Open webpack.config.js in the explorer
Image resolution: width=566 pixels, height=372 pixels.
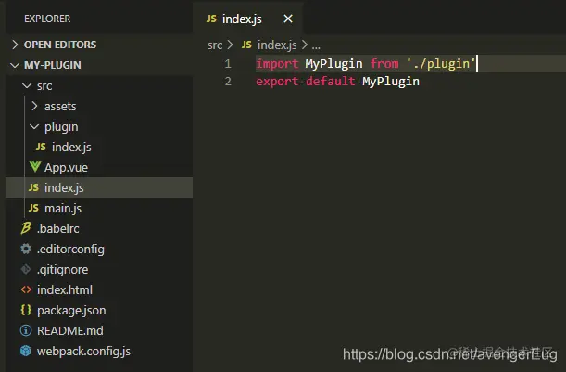(83, 352)
